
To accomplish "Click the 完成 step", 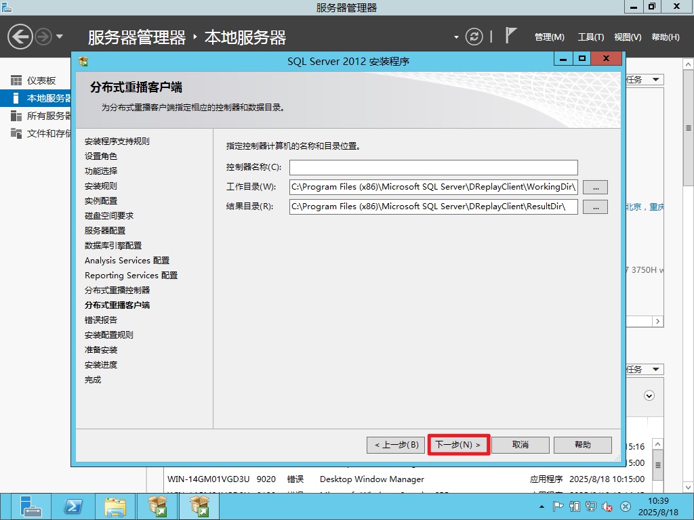I will [93, 380].
